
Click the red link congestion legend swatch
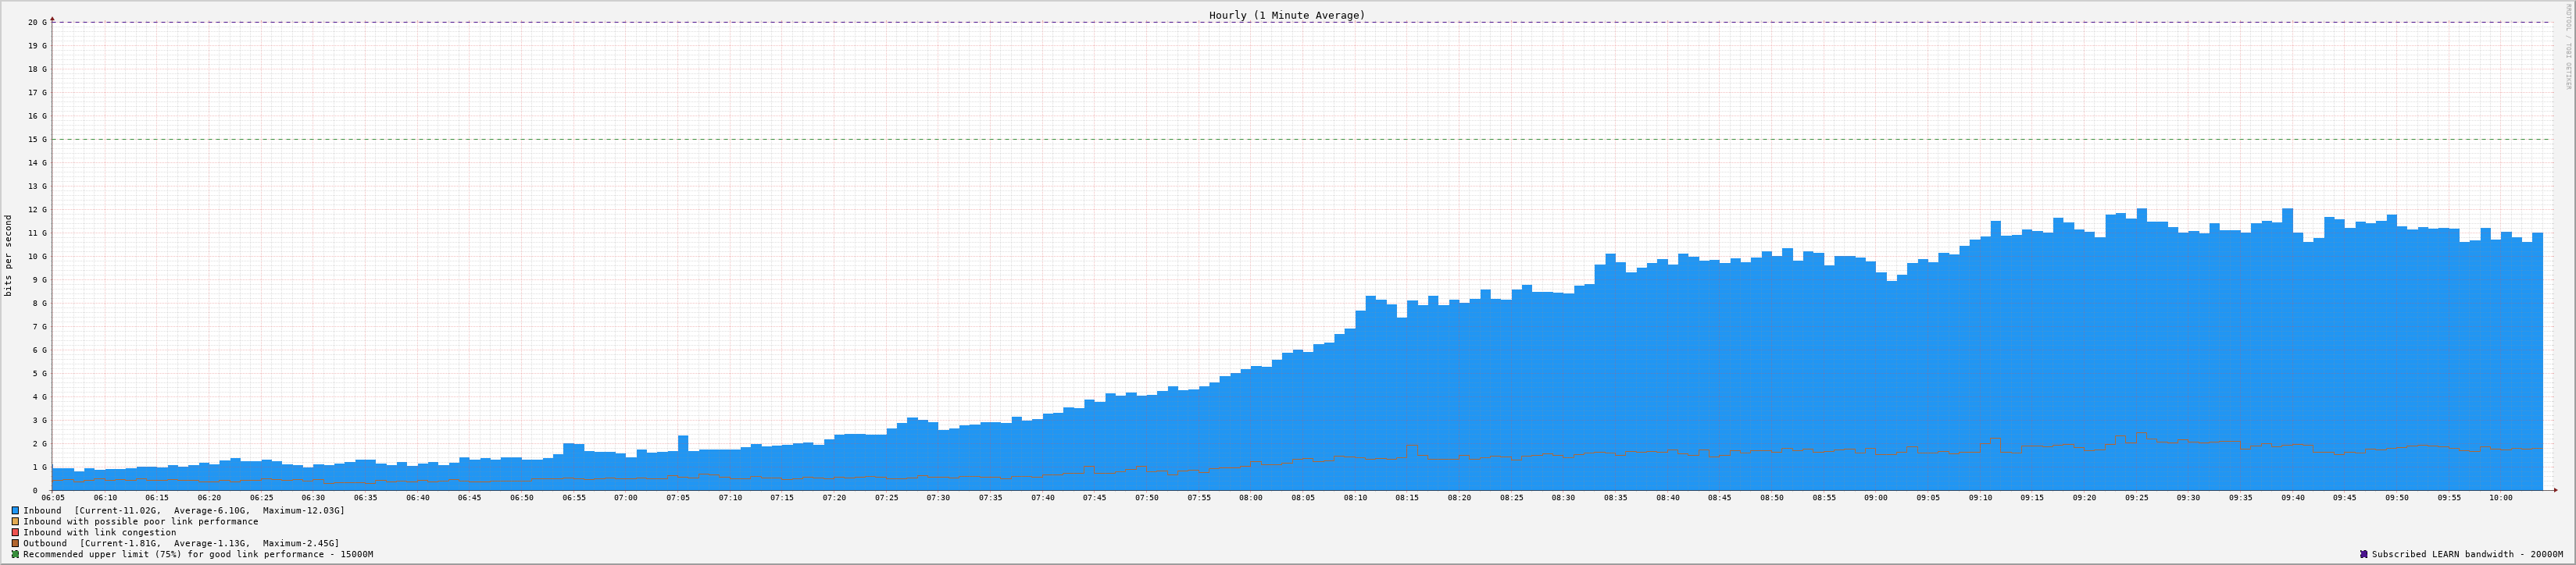pos(15,532)
